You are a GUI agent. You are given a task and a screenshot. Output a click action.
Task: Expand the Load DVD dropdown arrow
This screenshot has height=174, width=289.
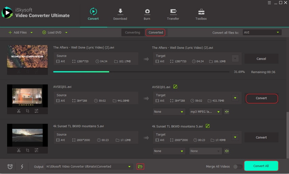pyautogui.click(x=66, y=33)
